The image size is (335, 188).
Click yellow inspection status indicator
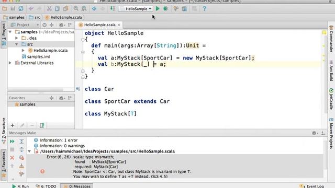pos(325,32)
